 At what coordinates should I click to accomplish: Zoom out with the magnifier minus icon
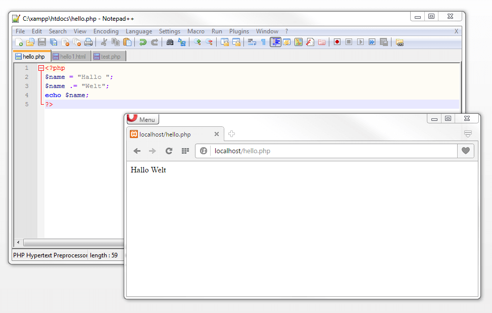209,42
